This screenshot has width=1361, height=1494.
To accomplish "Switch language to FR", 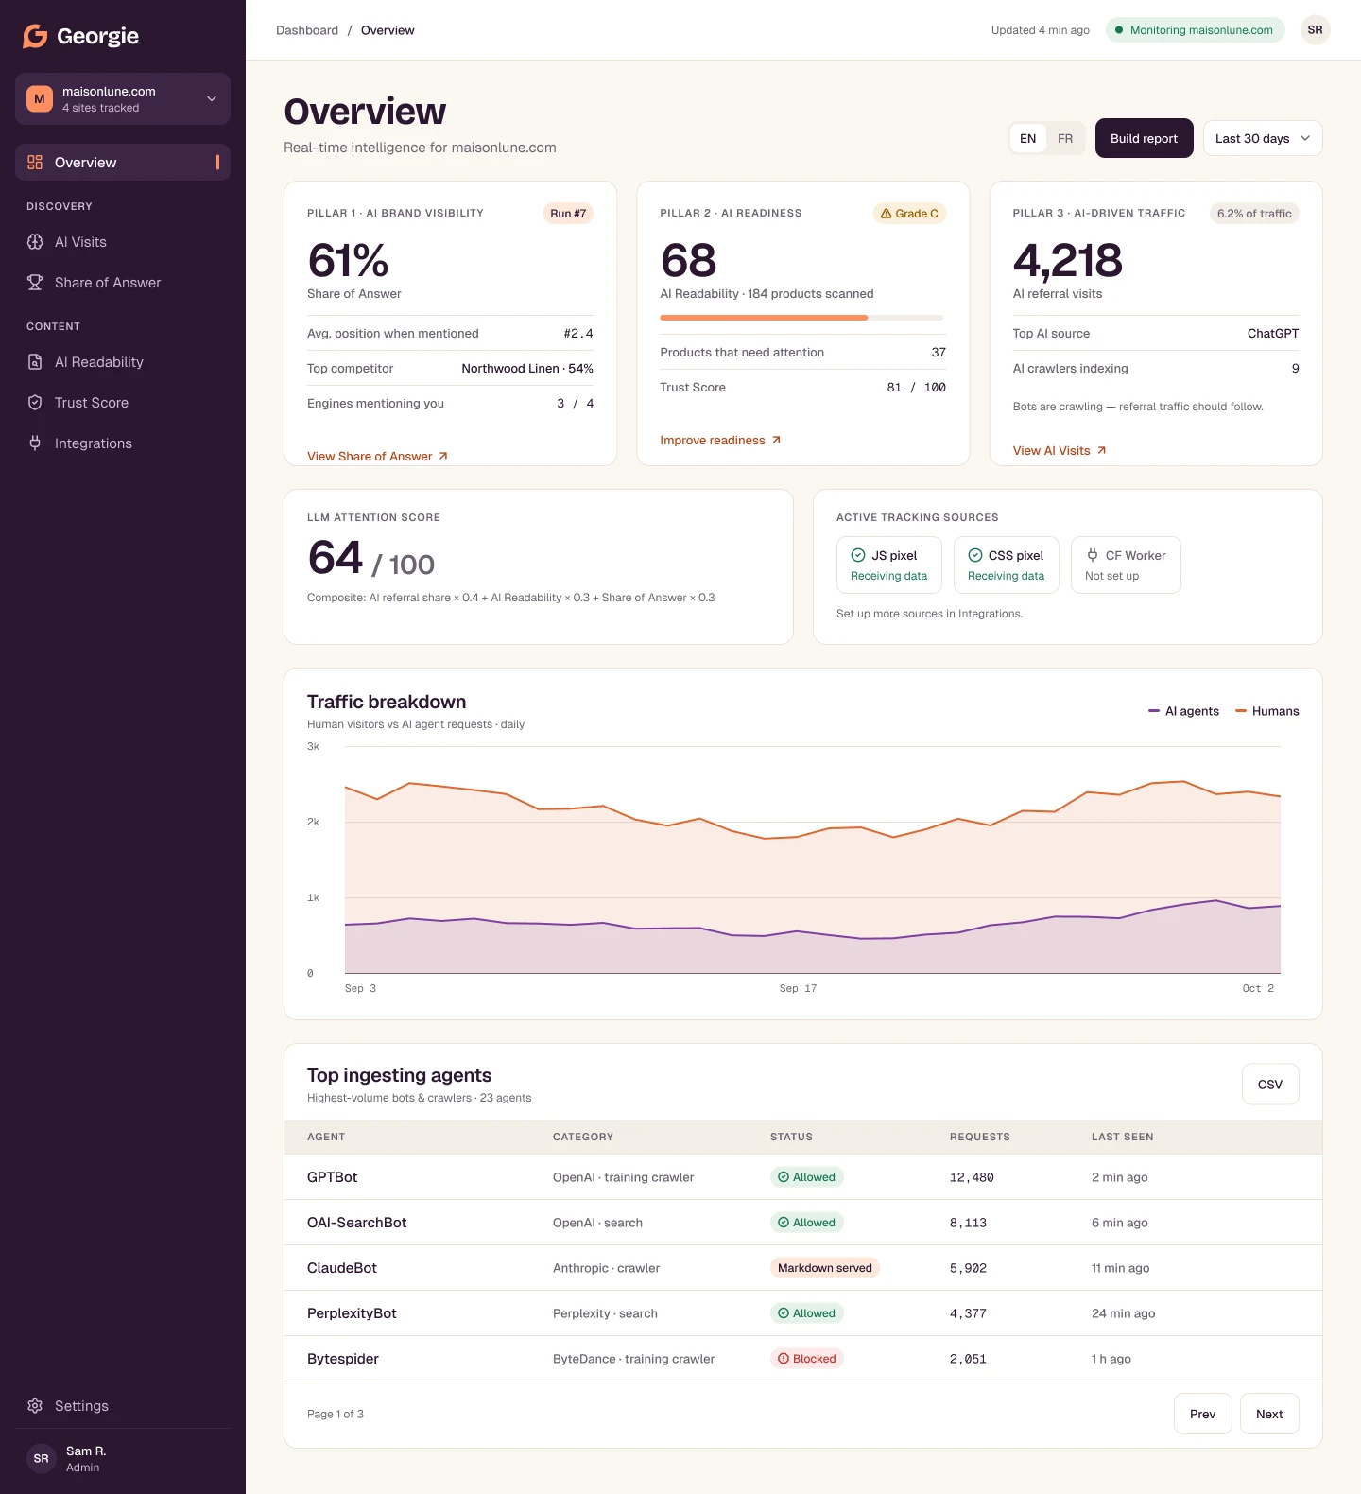I will click(1065, 139).
